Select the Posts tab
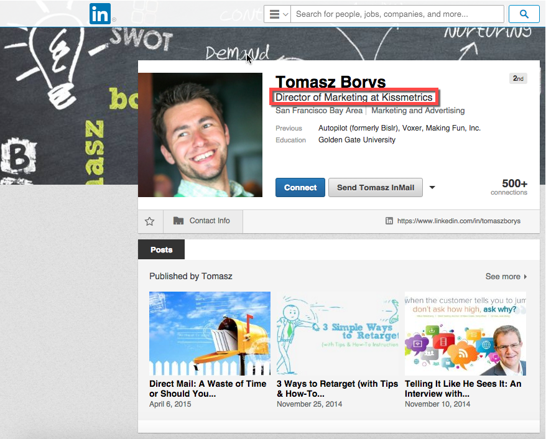The width and height of the screenshot is (546, 439). tap(161, 249)
